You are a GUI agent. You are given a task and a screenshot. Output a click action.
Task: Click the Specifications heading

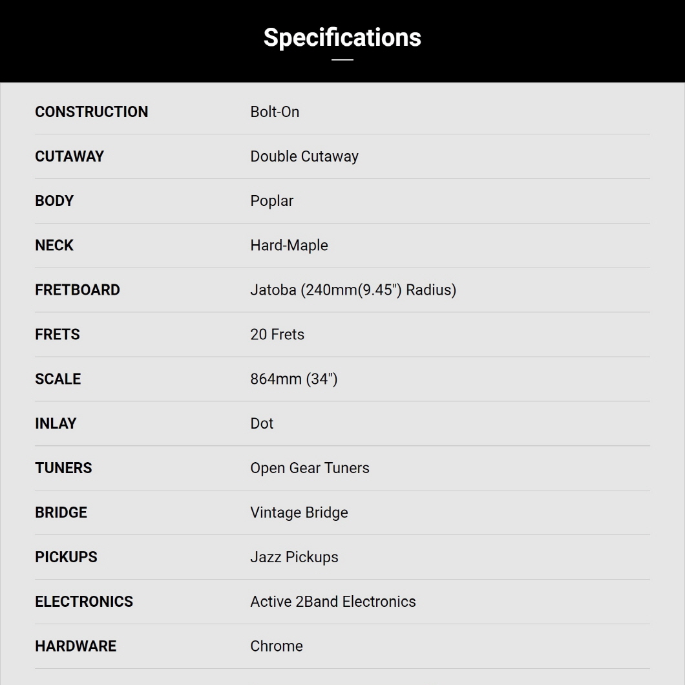point(342,37)
